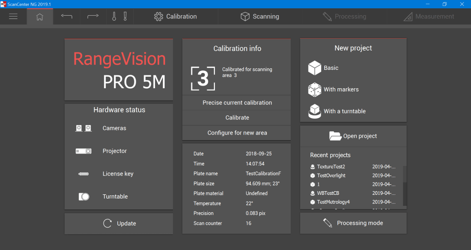Click the precision value 0.083 pix
Image resolution: width=471 pixels, height=250 pixels.
[256, 213]
